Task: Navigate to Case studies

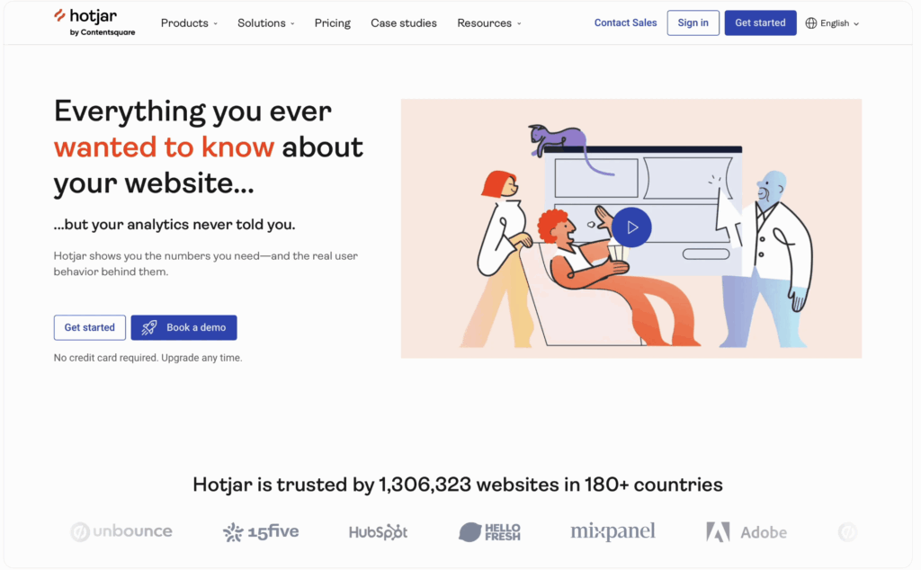Action: (x=403, y=23)
